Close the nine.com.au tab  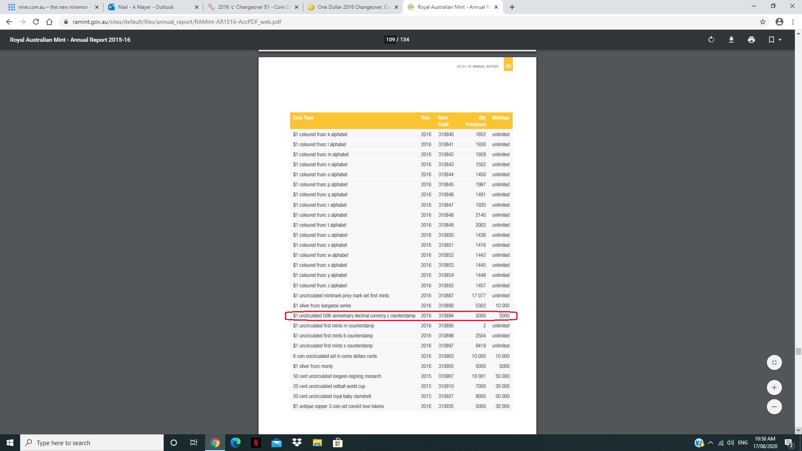[x=97, y=7]
